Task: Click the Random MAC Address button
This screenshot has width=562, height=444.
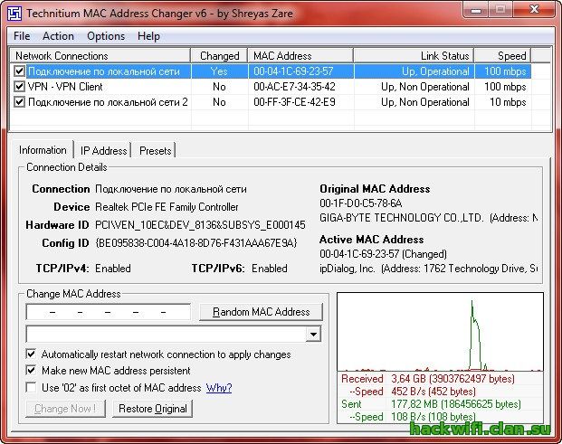Action: [x=261, y=312]
